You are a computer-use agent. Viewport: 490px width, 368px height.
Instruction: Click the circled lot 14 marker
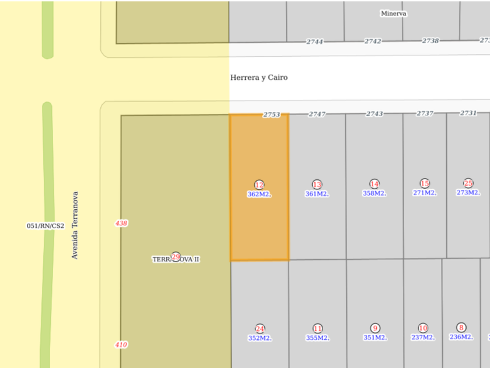(374, 183)
